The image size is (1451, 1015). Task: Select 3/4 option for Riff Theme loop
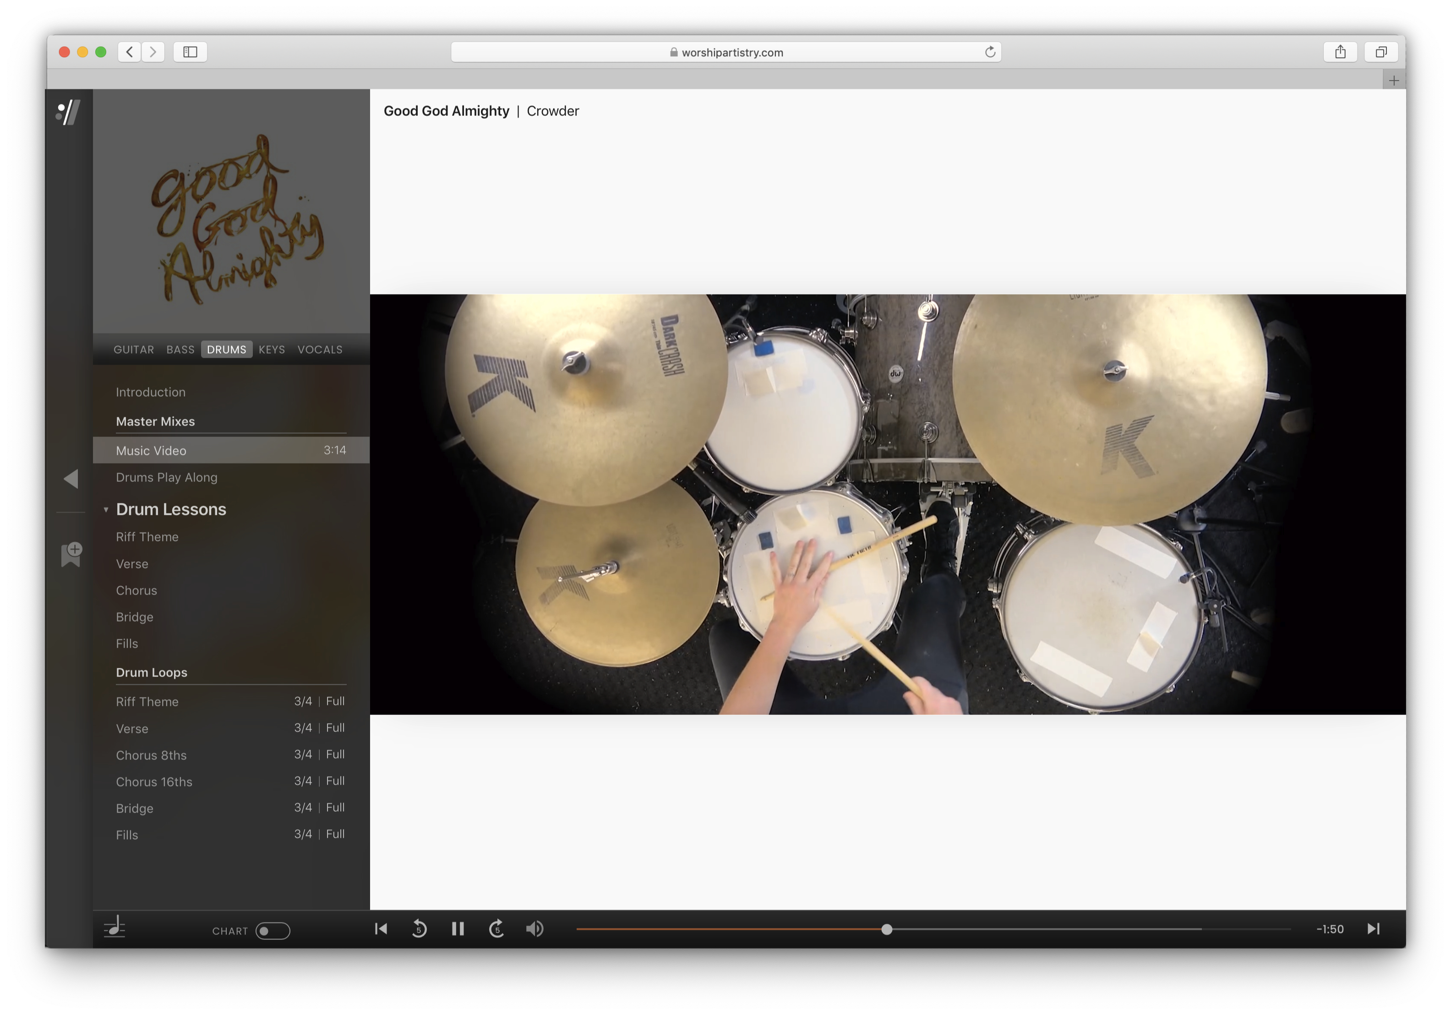(303, 701)
